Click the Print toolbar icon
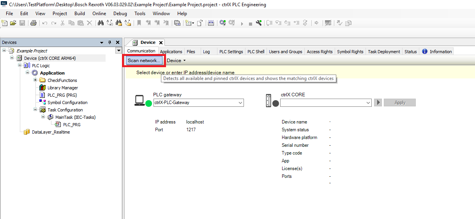Viewport: 475px width, 219px height. click(x=33, y=23)
